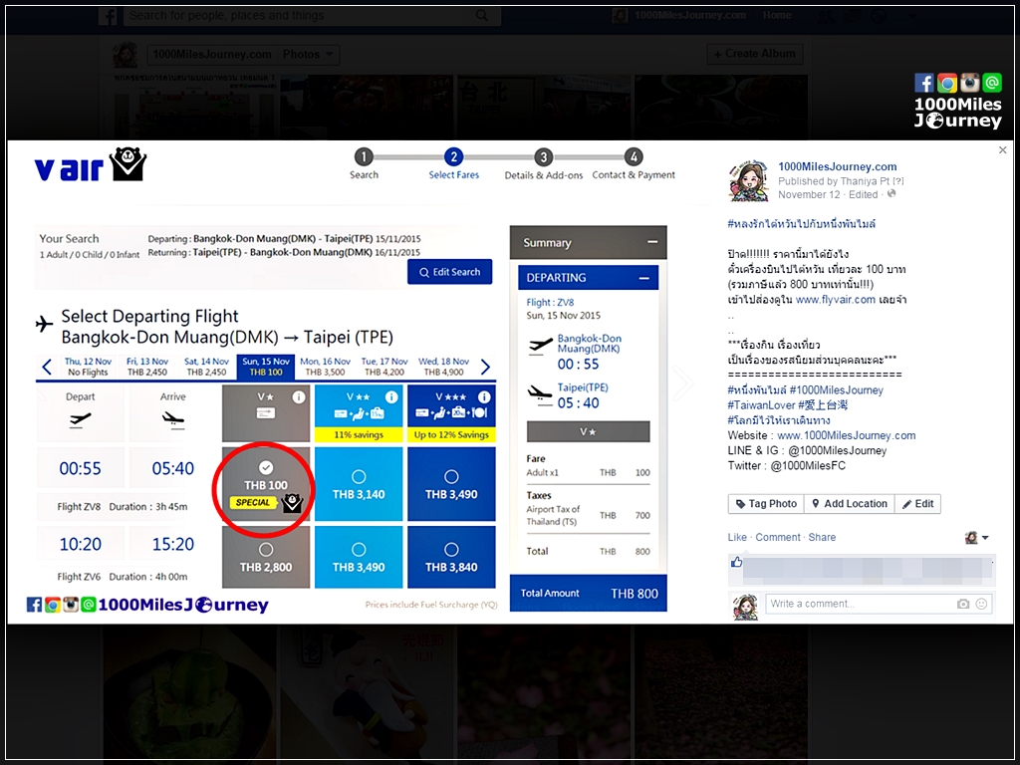Open the www.flyvair.com link

click(836, 299)
